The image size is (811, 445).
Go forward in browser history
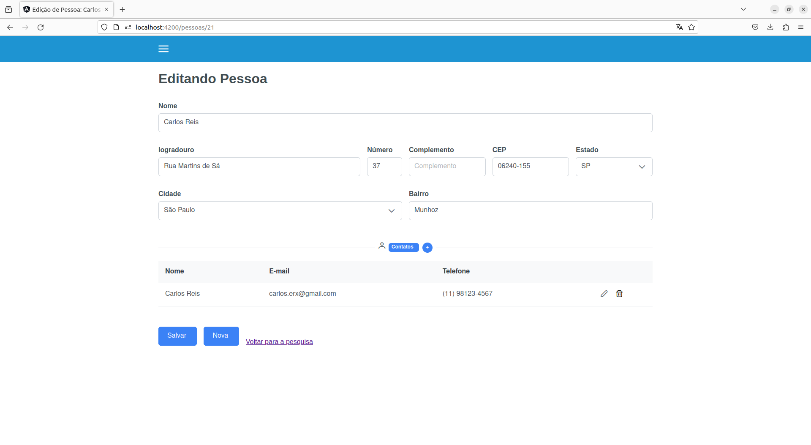click(x=25, y=27)
